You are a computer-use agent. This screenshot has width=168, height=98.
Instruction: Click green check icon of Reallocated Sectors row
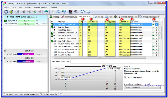[52, 33]
